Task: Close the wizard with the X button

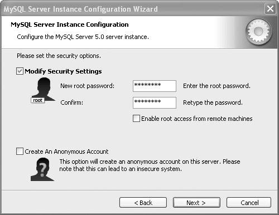Action: click(x=270, y=9)
